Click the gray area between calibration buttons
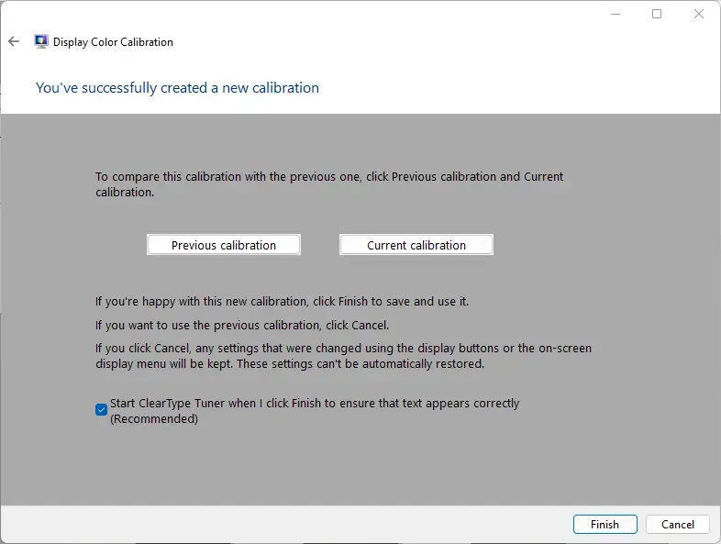Viewport: 721px width, 544px height. [320, 245]
